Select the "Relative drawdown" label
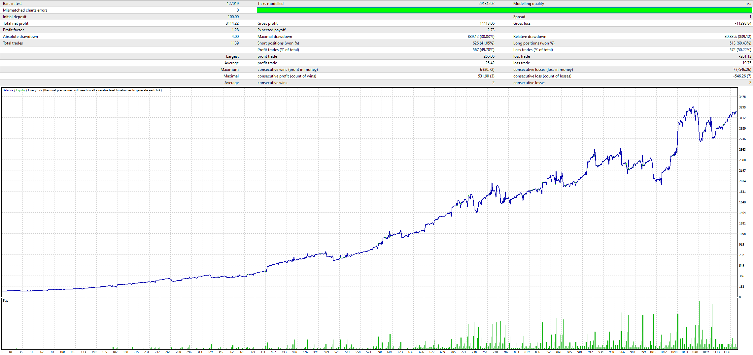Image resolution: width=753 pixels, height=355 pixels. (530, 37)
